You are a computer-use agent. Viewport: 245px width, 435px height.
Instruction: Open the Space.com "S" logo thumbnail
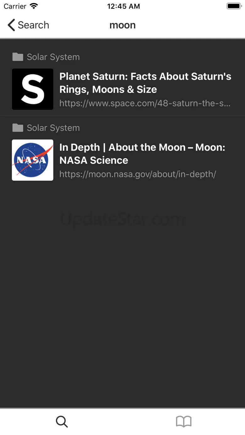(33, 89)
